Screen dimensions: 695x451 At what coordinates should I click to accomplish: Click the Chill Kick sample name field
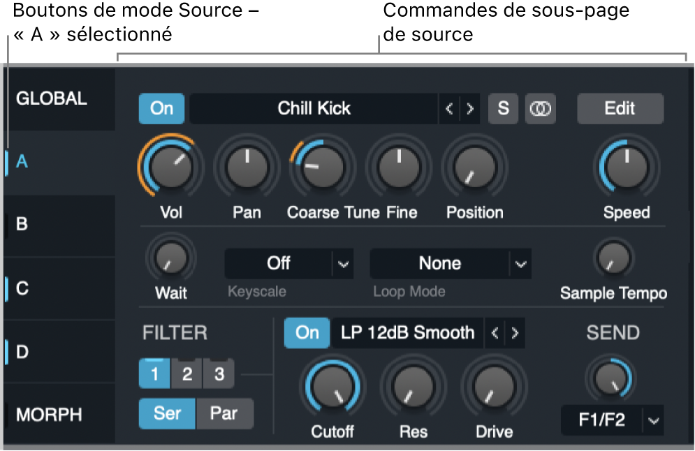(314, 108)
